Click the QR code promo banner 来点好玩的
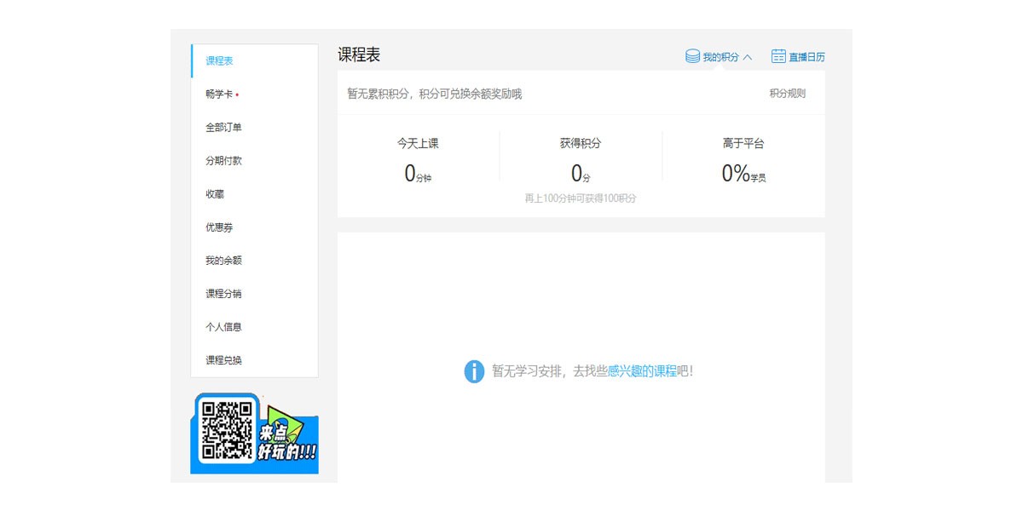1023x511 pixels. pos(255,433)
